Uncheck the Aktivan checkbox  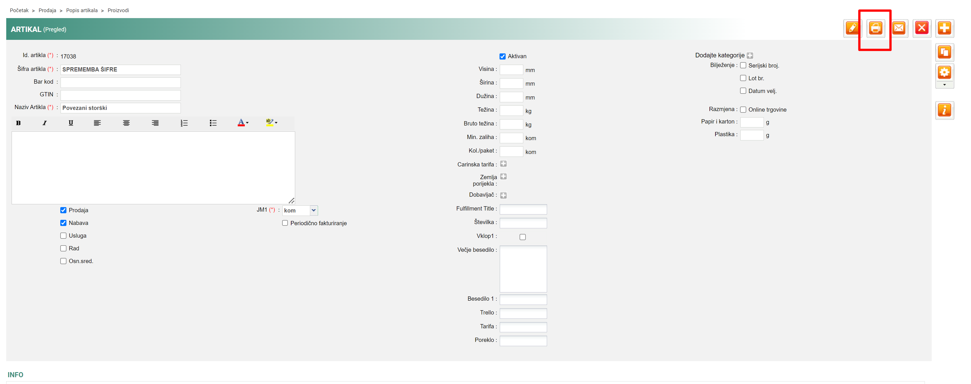pos(502,57)
